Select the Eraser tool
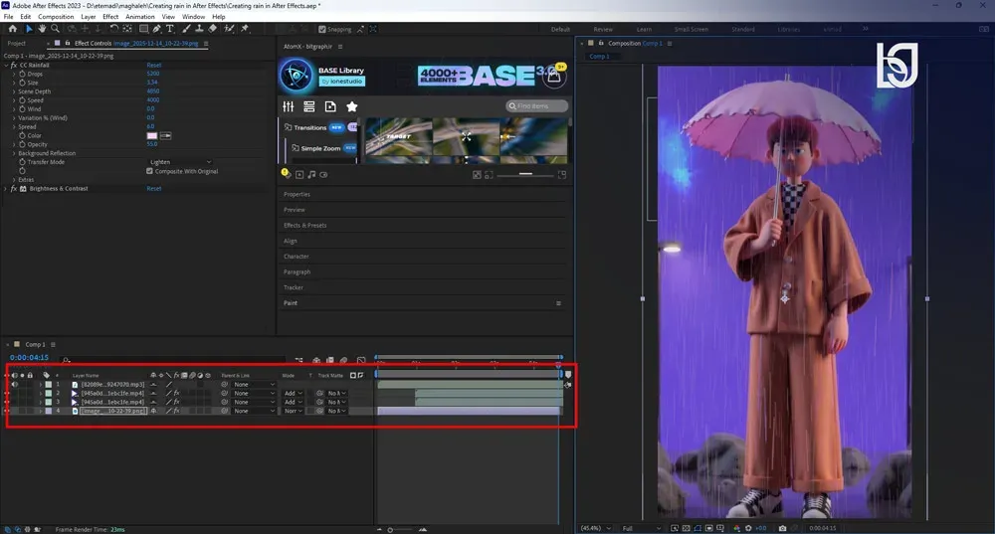This screenshot has width=995, height=534. click(213, 29)
